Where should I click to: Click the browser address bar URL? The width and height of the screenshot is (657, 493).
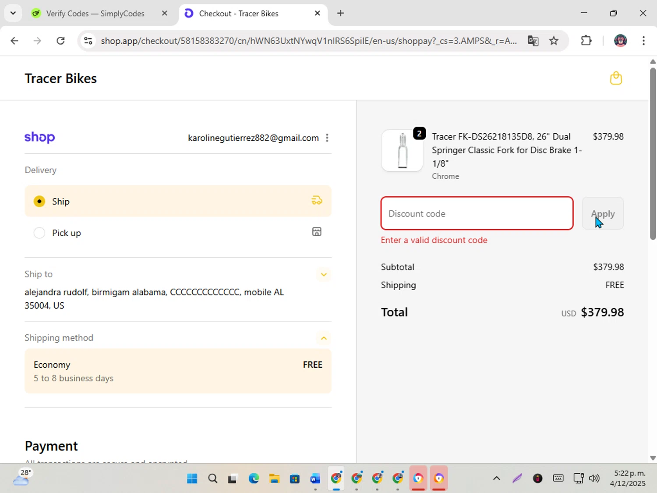coord(309,41)
